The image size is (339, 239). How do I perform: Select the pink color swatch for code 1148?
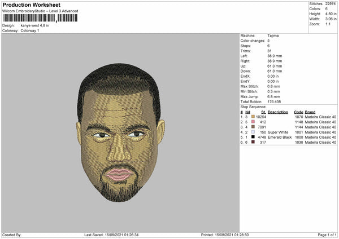point(253,122)
